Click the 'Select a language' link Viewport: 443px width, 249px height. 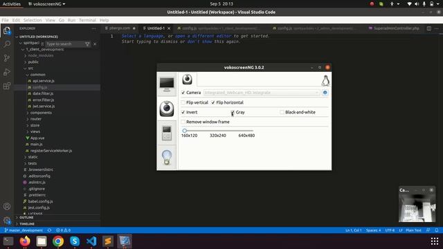click(x=143, y=36)
